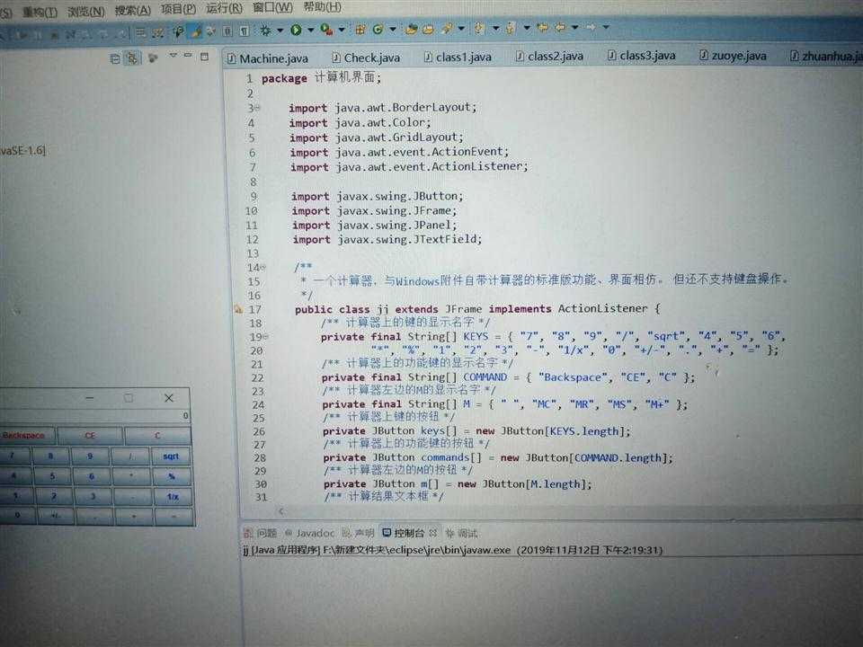This screenshot has height=647, width=863.
Task: Switch to the class1.java tab
Action: (x=458, y=57)
